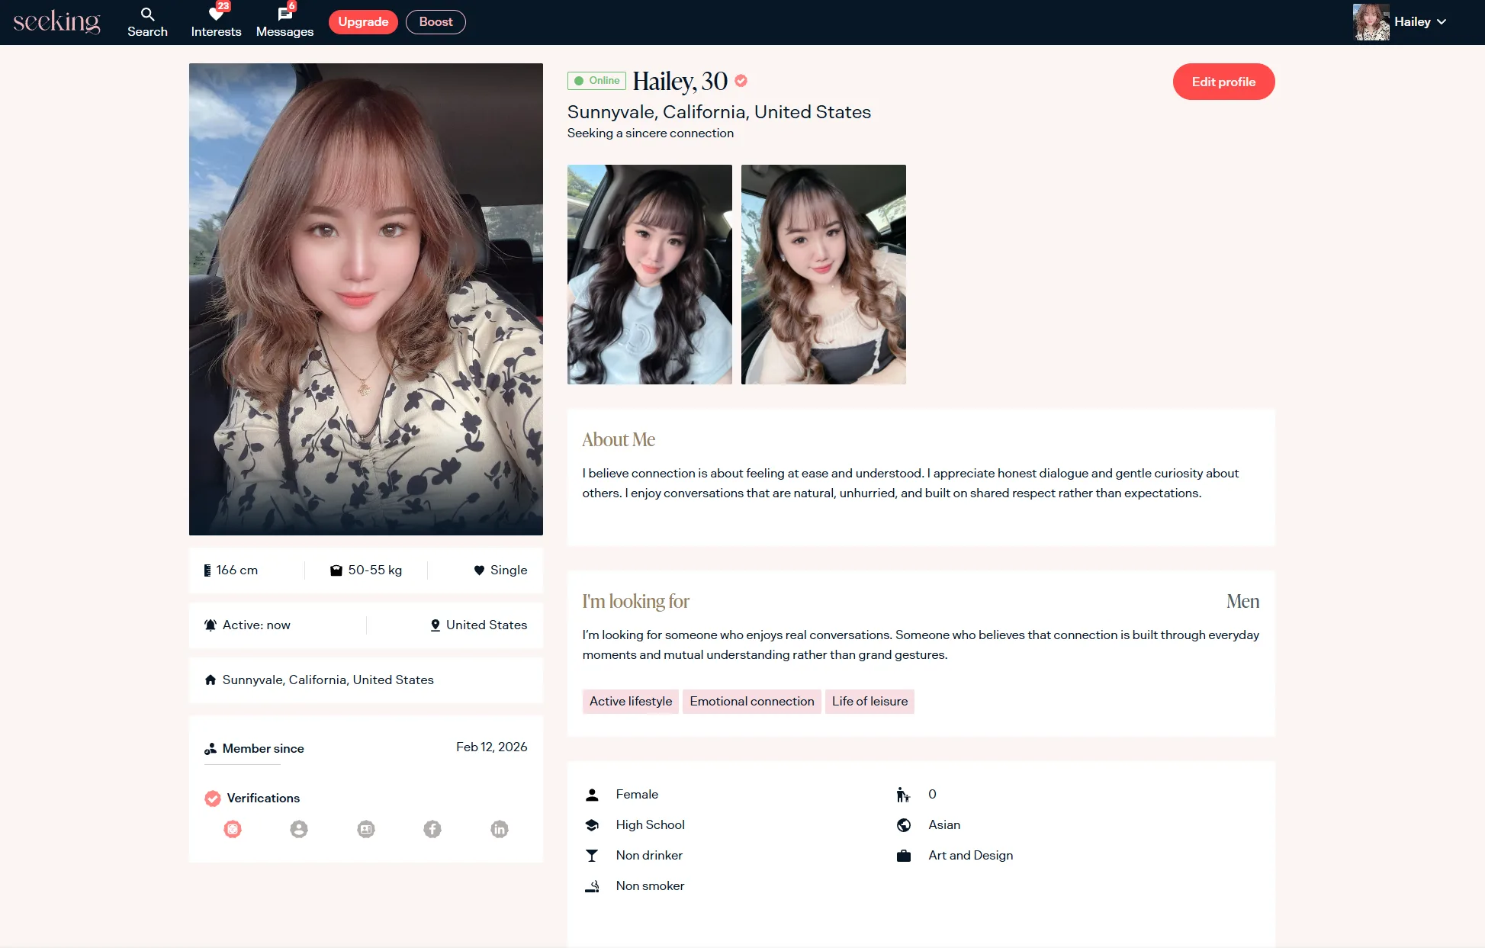Click the Edit profile button
The image size is (1485, 948).
pos(1223,82)
